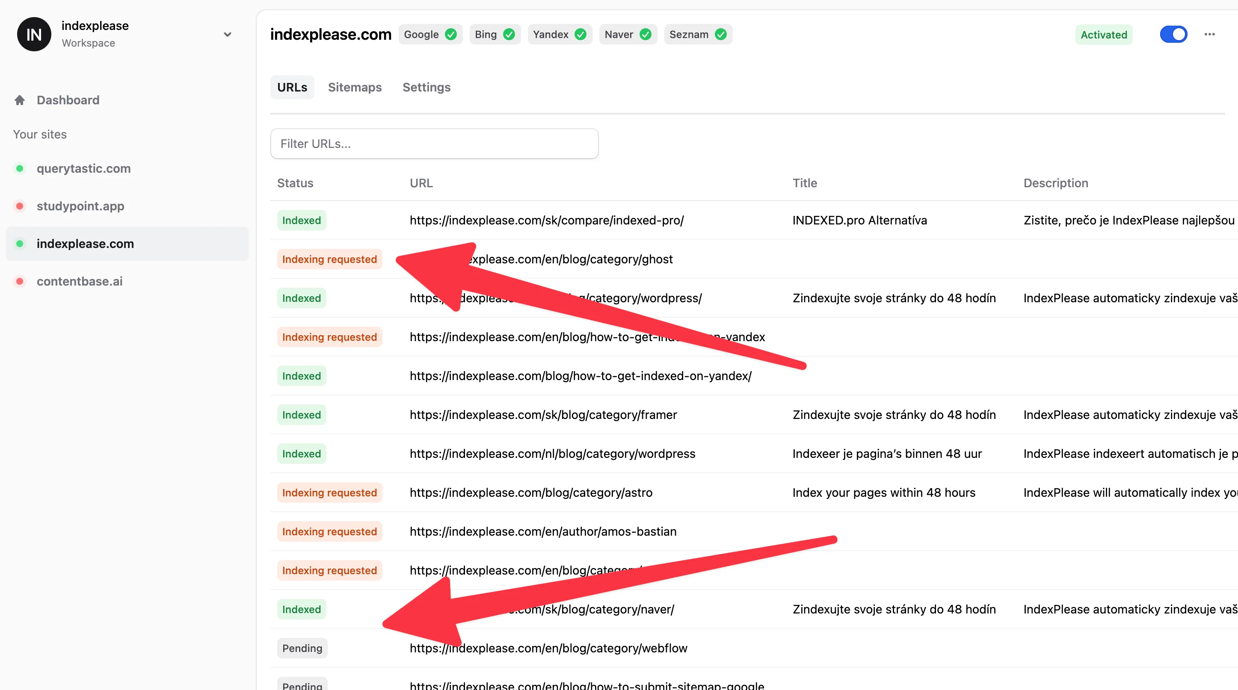This screenshot has width=1238, height=690.
Task: Click the Indexed status badge for Naver category
Action: coord(301,609)
